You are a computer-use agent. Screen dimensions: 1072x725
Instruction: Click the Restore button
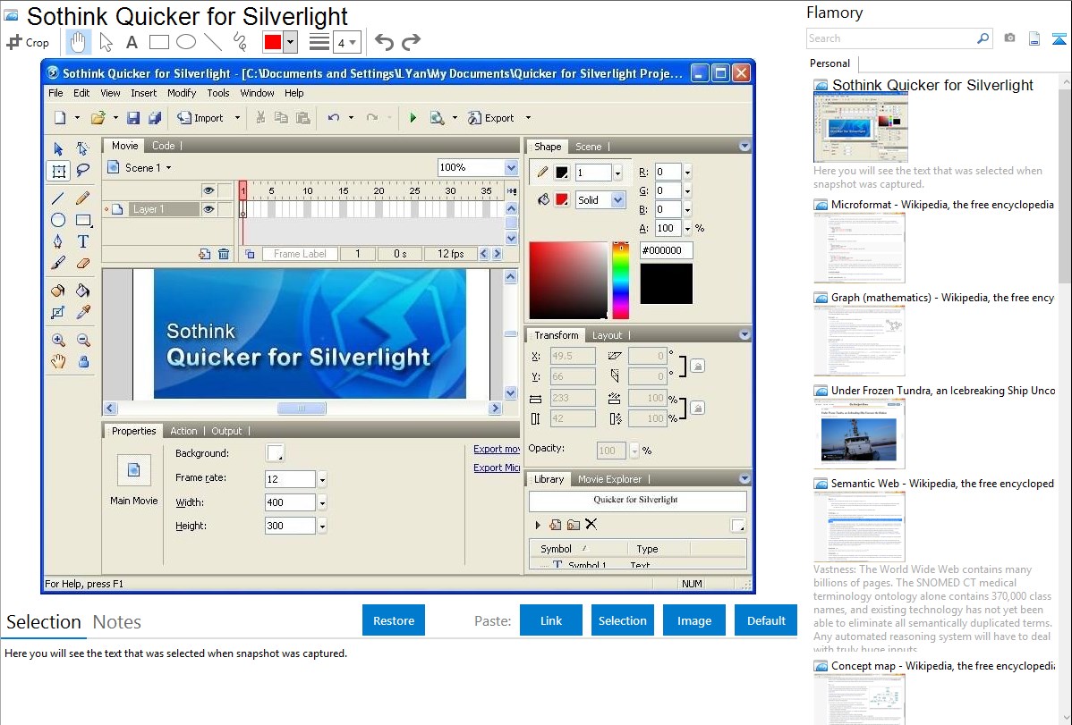tap(394, 620)
